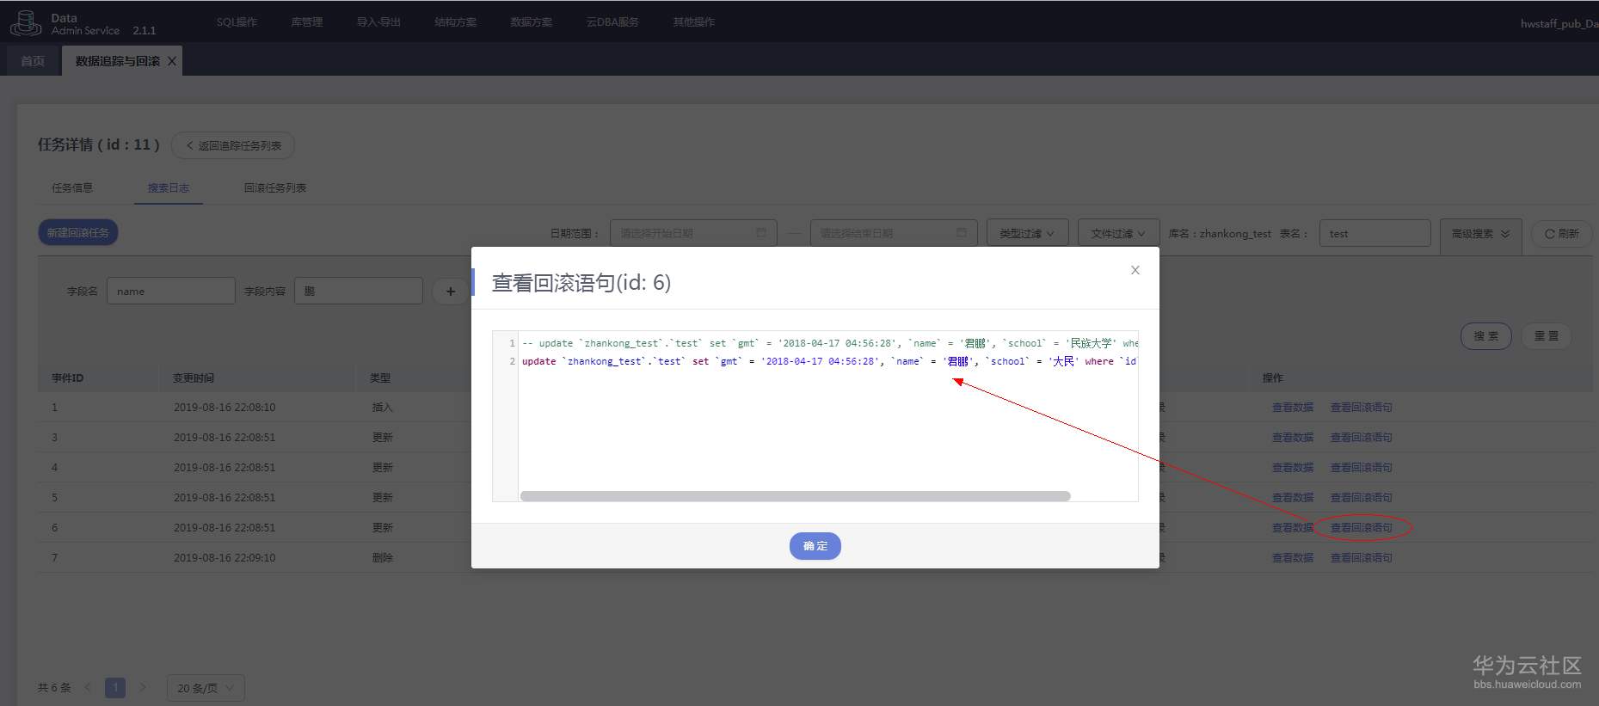This screenshot has height=706, width=1599.
Task: Switch to the 首页 tab
Action: coord(33,61)
